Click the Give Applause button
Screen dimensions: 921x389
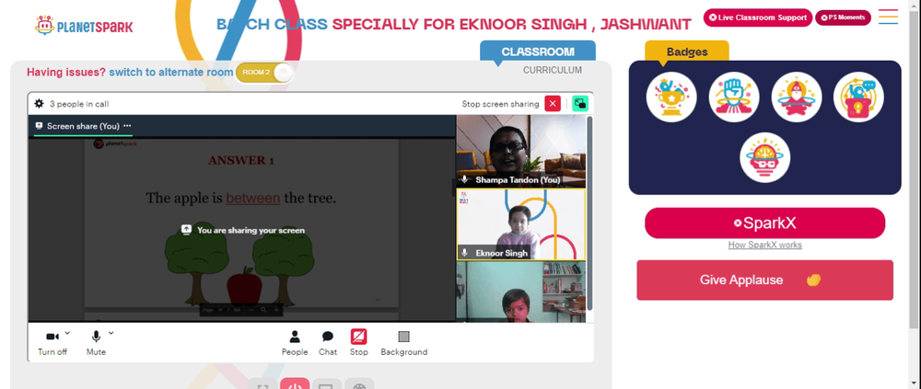pyautogui.click(x=764, y=280)
